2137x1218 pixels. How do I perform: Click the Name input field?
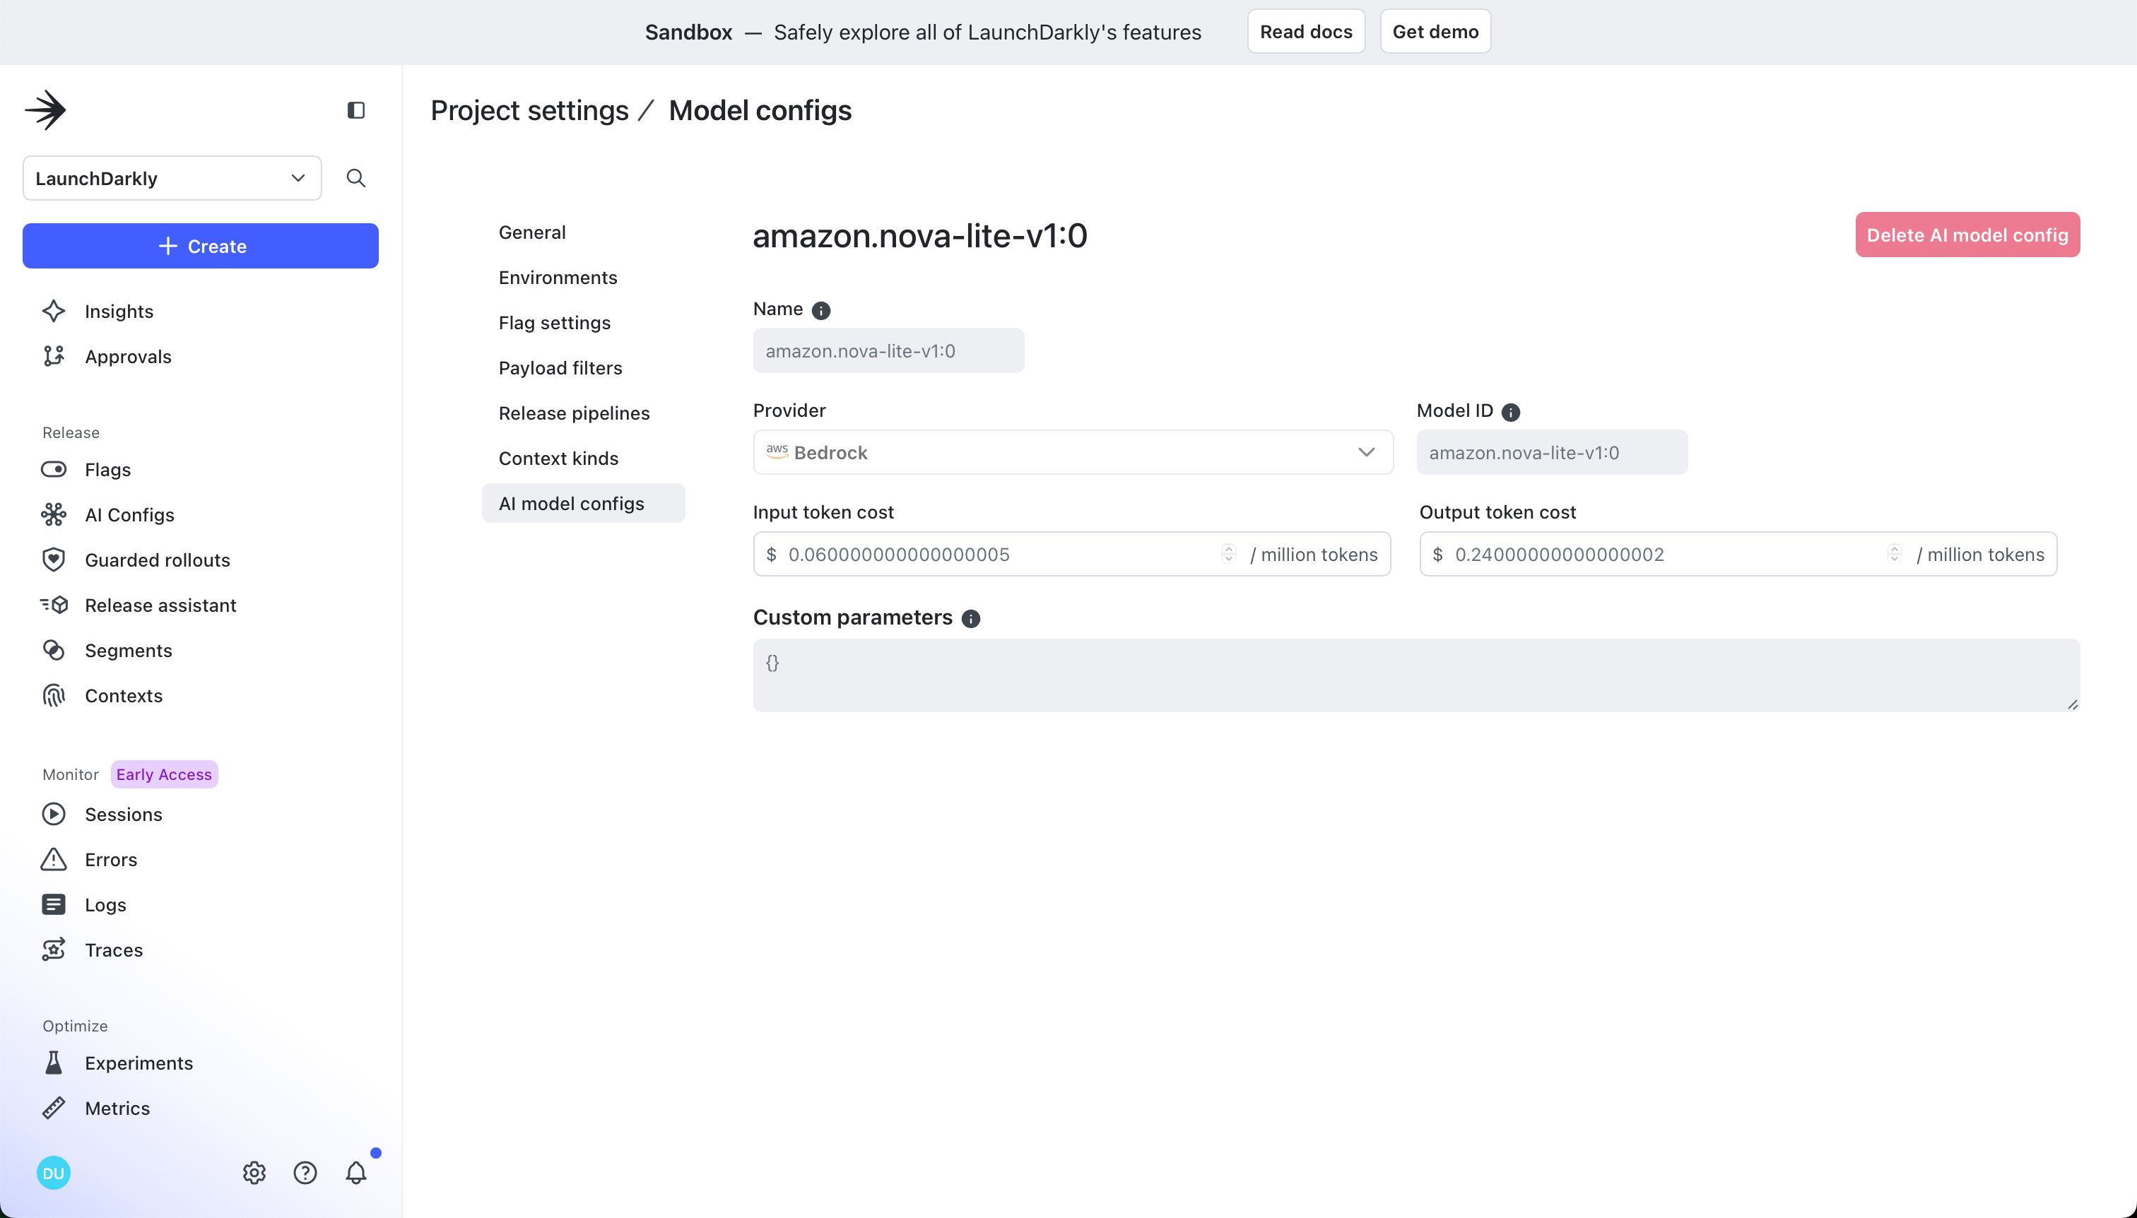coord(888,350)
